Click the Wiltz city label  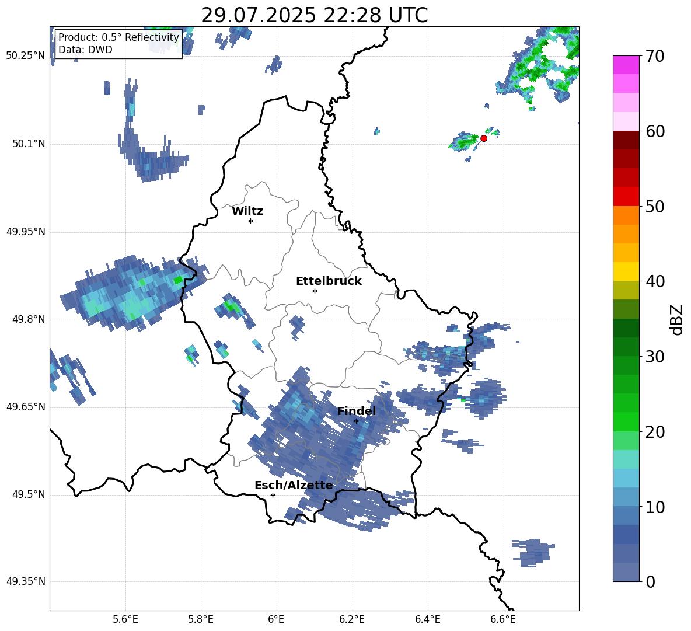click(x=247, y=211)
